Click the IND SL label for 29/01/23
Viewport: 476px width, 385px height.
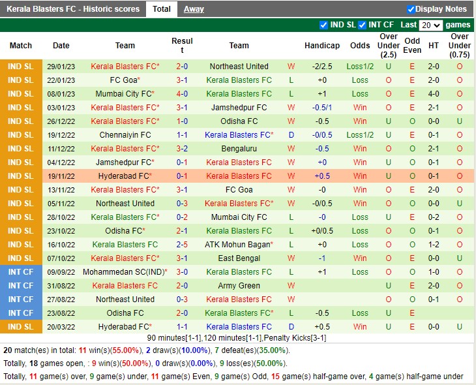coord(20,67)
